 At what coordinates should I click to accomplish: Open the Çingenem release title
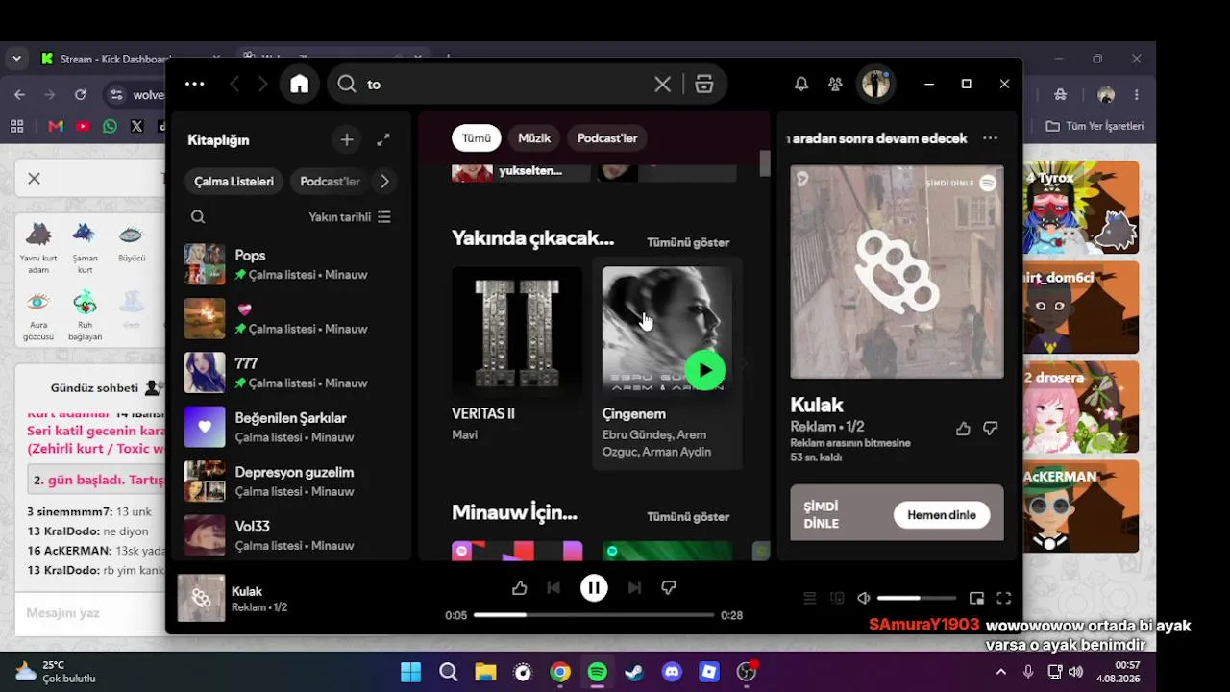point(634,414)
